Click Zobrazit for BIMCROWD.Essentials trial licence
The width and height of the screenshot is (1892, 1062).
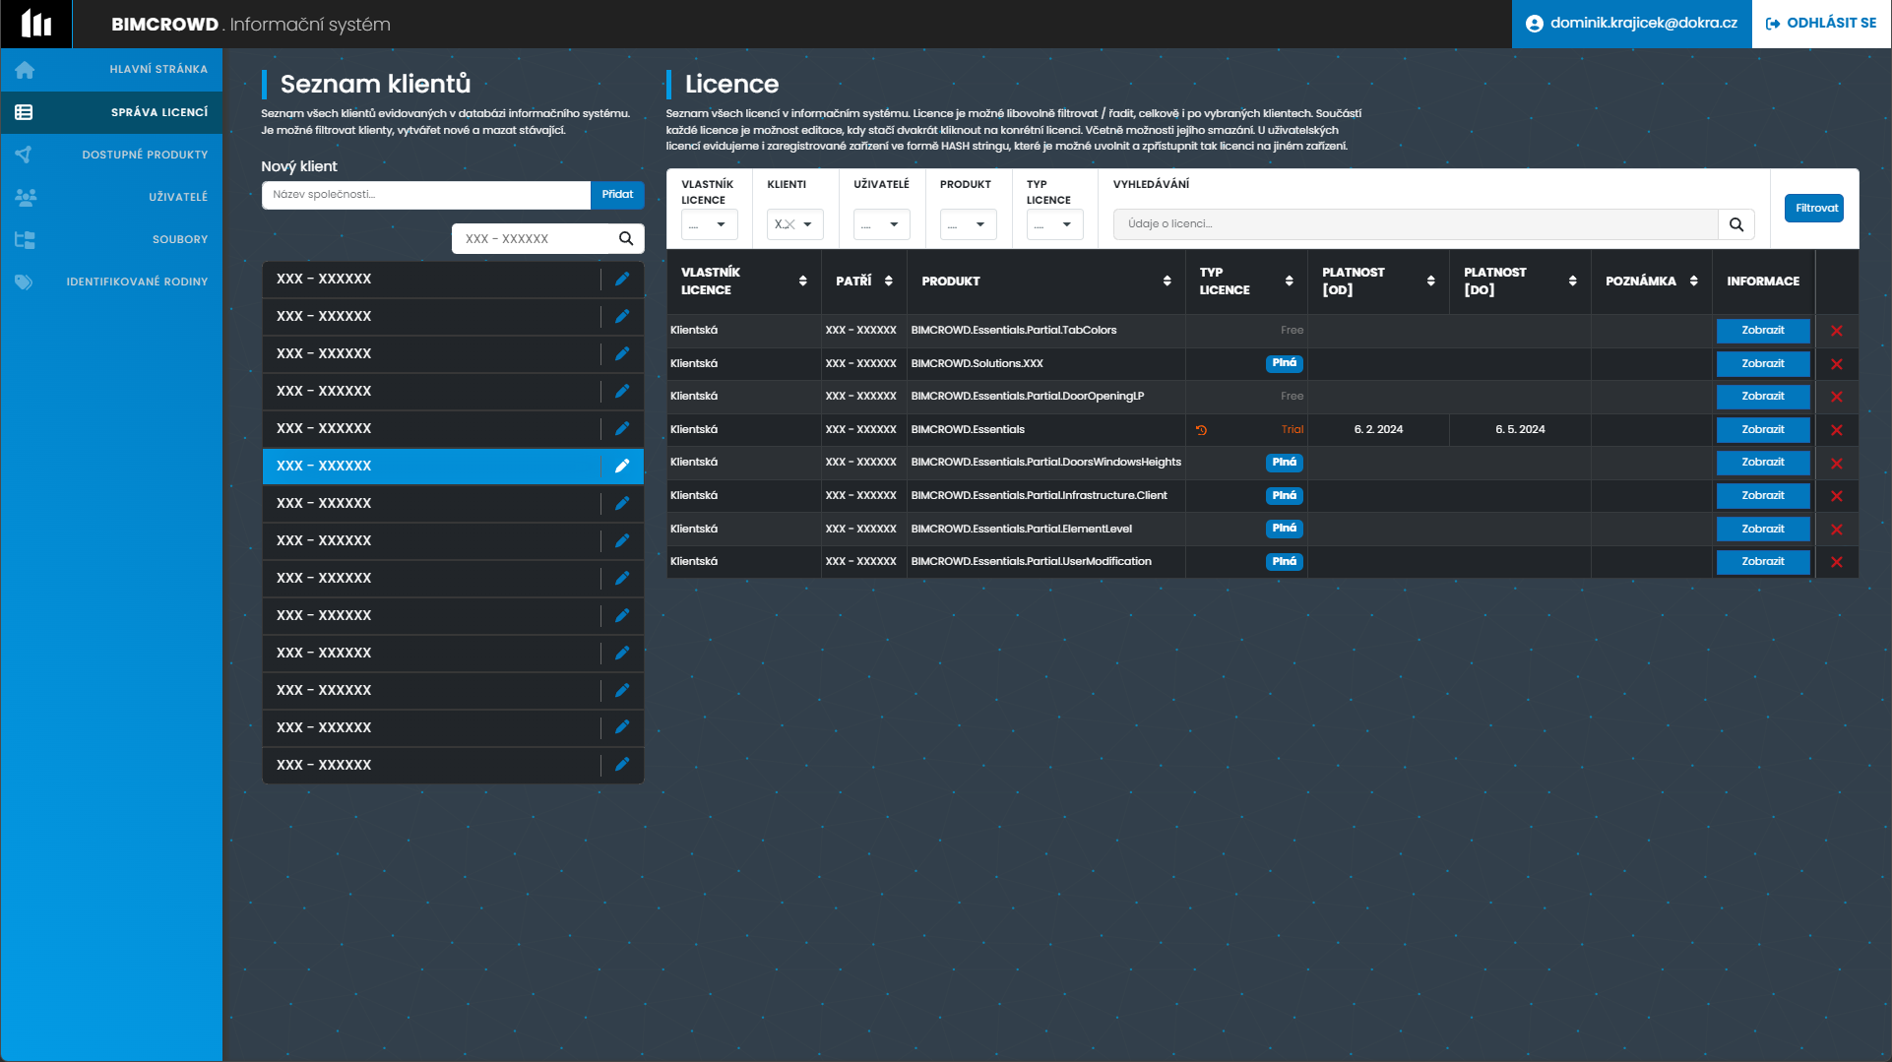pyautogui.click(x=1763, y=430)
